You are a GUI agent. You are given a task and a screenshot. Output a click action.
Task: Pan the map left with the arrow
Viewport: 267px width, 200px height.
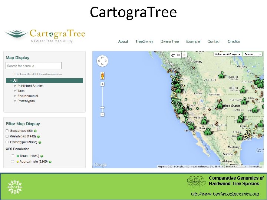99,61
